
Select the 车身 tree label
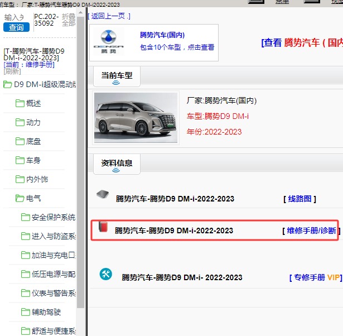coord(33,160)
